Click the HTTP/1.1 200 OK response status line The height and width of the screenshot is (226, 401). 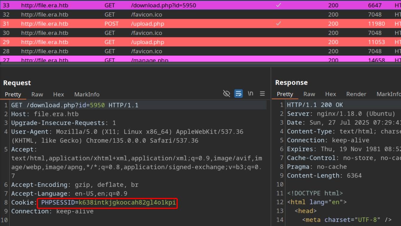[315, 105]
